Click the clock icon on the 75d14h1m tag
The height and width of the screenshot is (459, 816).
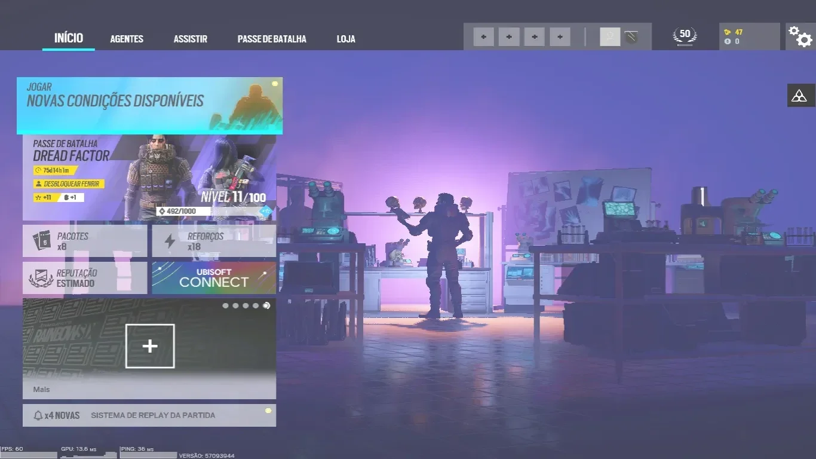(39, 170)
